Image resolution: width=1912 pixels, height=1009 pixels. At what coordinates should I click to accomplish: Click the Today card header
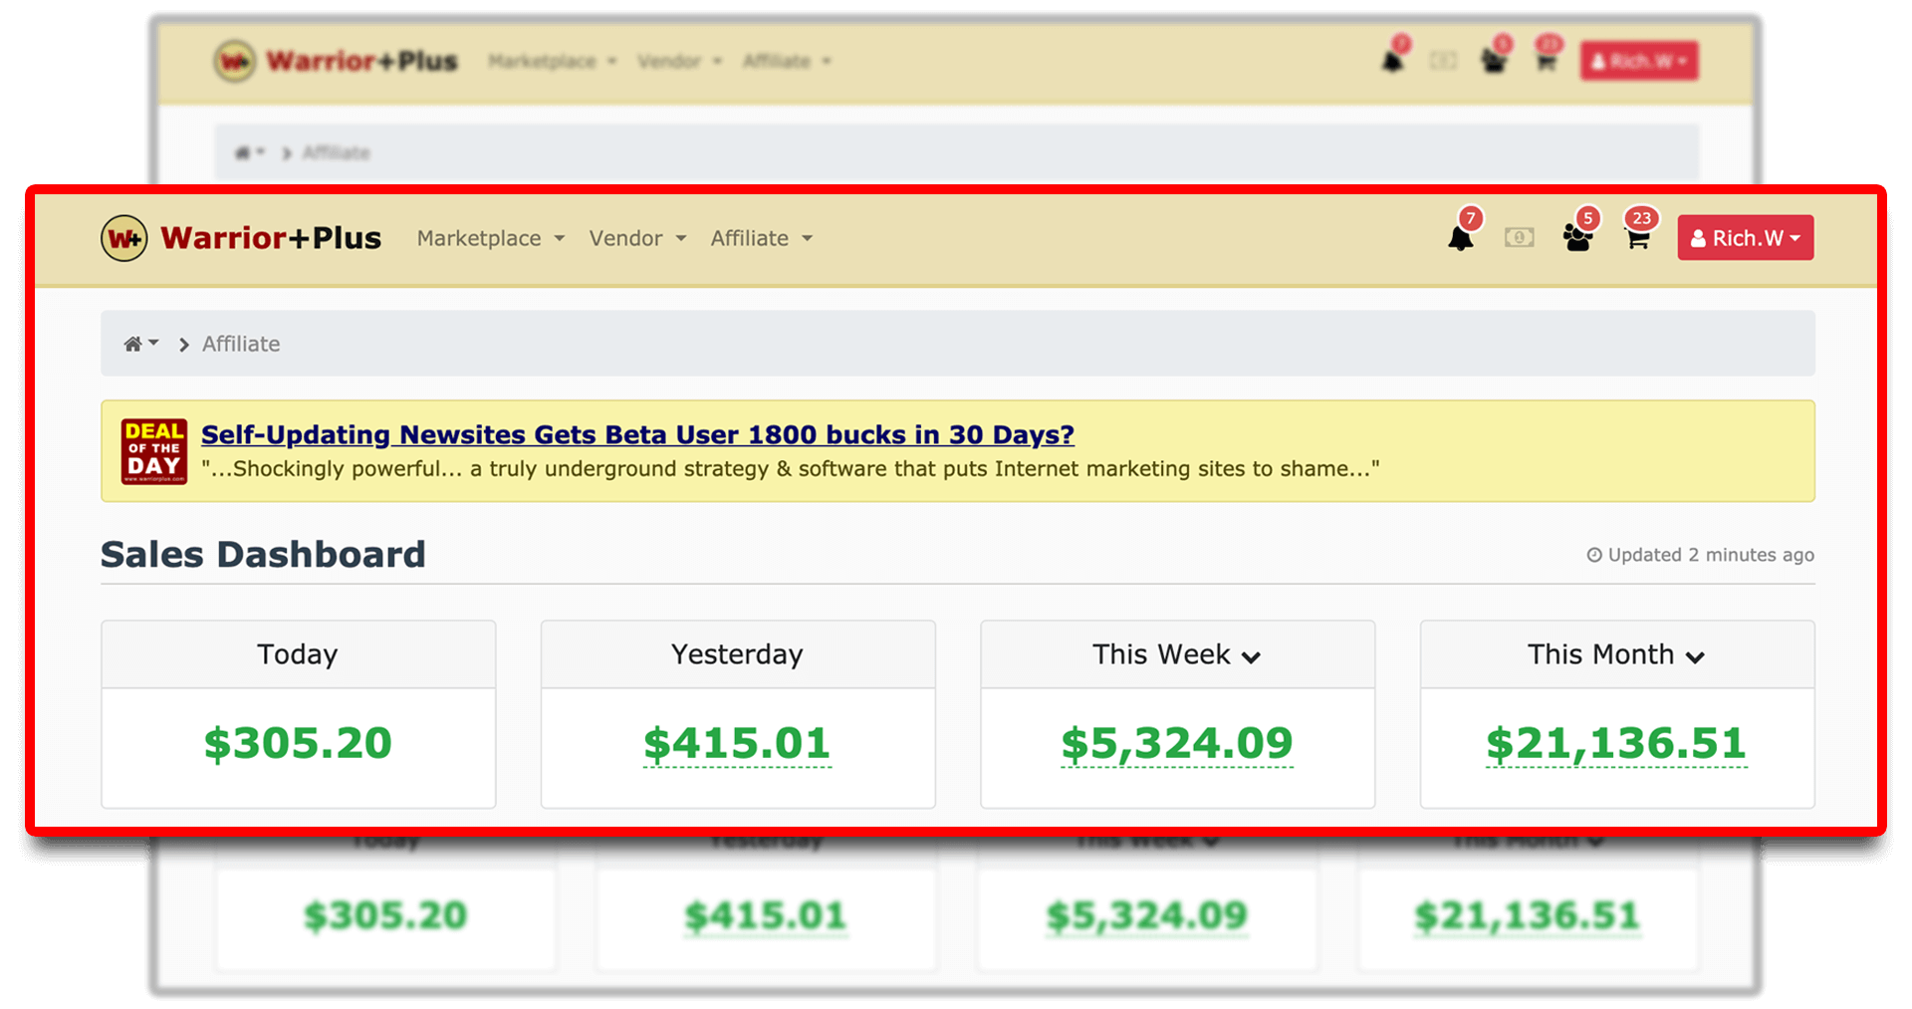tap(298, 654)
